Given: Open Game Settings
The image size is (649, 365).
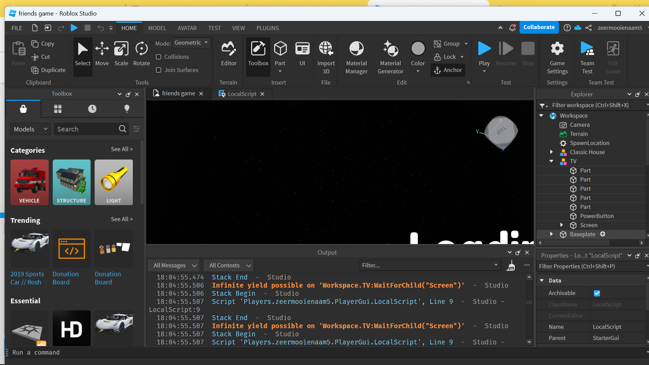Looking at the screenshot, I should point(557,56).
